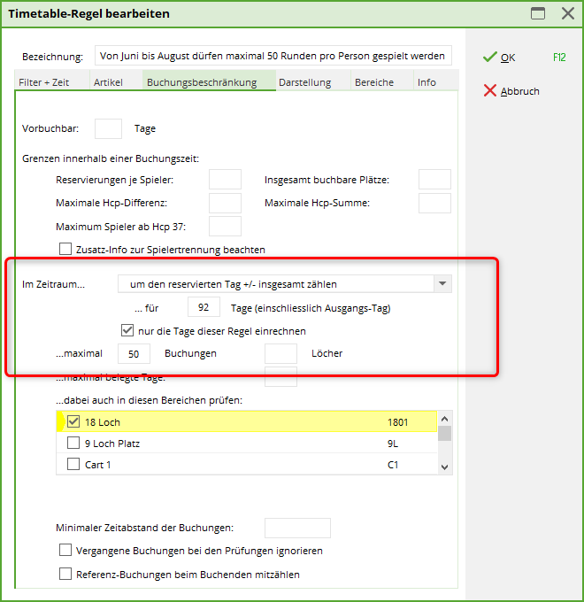Open the 'Im Zeitraum' dropdown list
The image size is (584, 602).
click(x=442, y=284)
